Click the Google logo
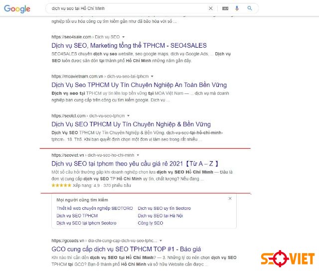This screenshot has width=319, height=271. click(x=17, y=9)
